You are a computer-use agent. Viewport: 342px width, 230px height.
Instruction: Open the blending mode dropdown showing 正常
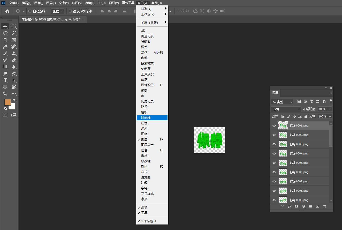(286, 109)
